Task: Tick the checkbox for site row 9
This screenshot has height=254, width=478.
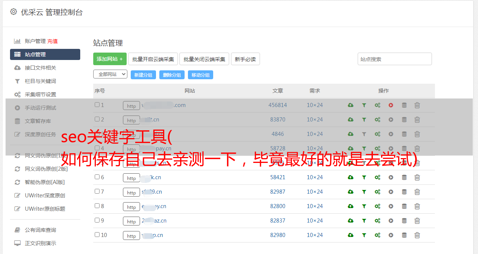Action: click(97, 220)
